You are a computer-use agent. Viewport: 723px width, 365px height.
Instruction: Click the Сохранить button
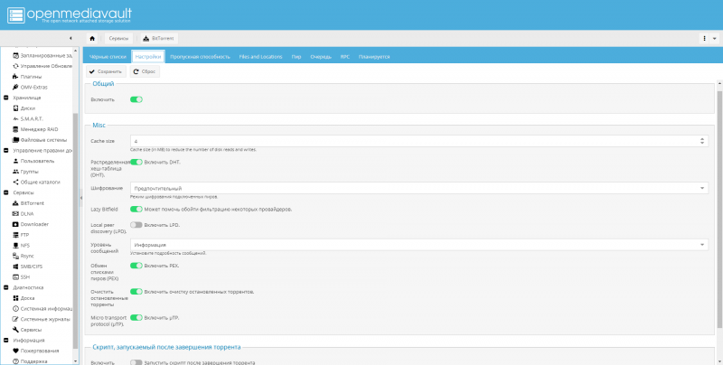point(106,71)
